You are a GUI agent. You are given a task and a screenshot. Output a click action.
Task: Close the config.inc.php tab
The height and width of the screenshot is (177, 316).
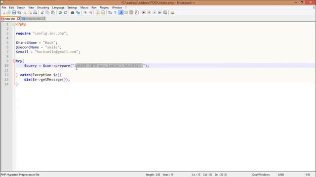click(x=43, y=19)
